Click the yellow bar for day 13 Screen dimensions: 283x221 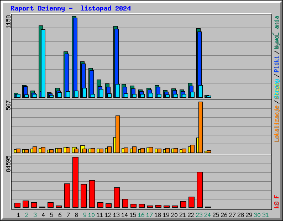(x=114, y=145)
